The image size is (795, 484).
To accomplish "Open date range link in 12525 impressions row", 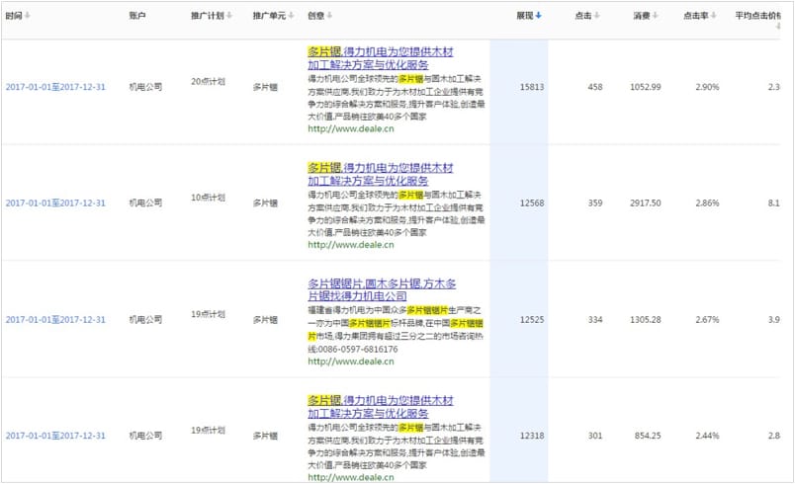I will point(55,320).
